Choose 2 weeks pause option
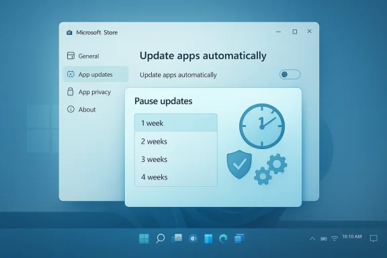387x258 pixels. 176,141
